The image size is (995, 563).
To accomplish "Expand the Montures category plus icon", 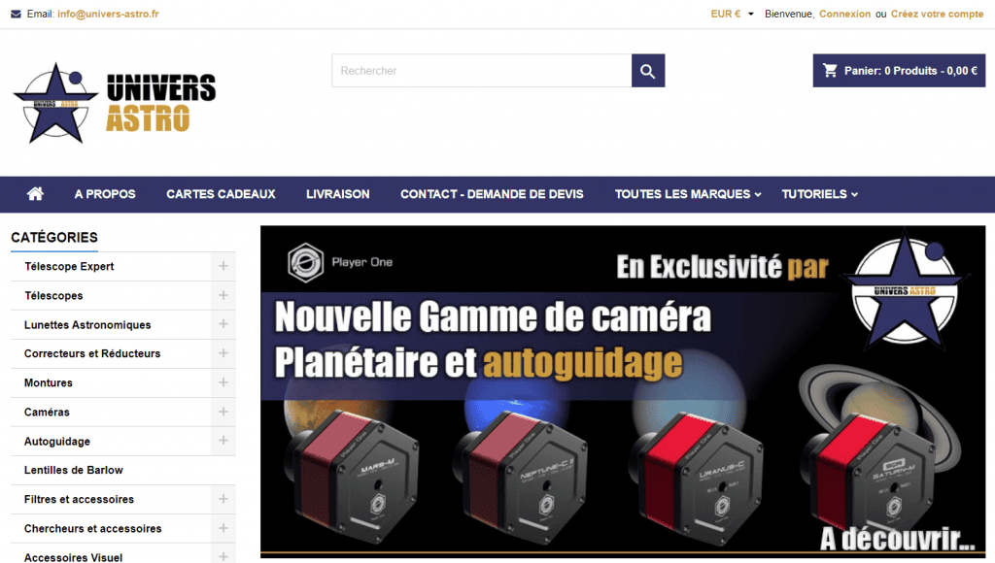I will point(223,383).
